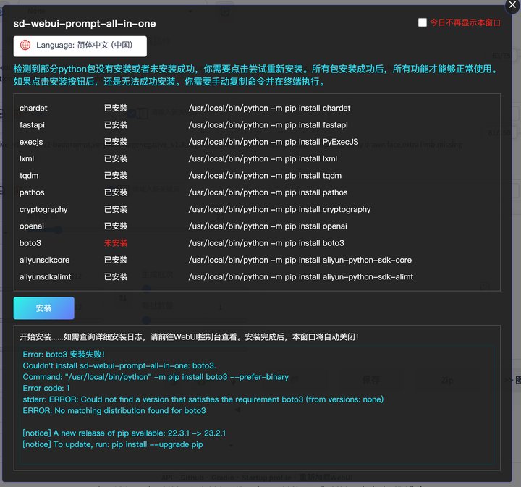Select the openai package name
521x487 pixels.
[x=32, y=226]
